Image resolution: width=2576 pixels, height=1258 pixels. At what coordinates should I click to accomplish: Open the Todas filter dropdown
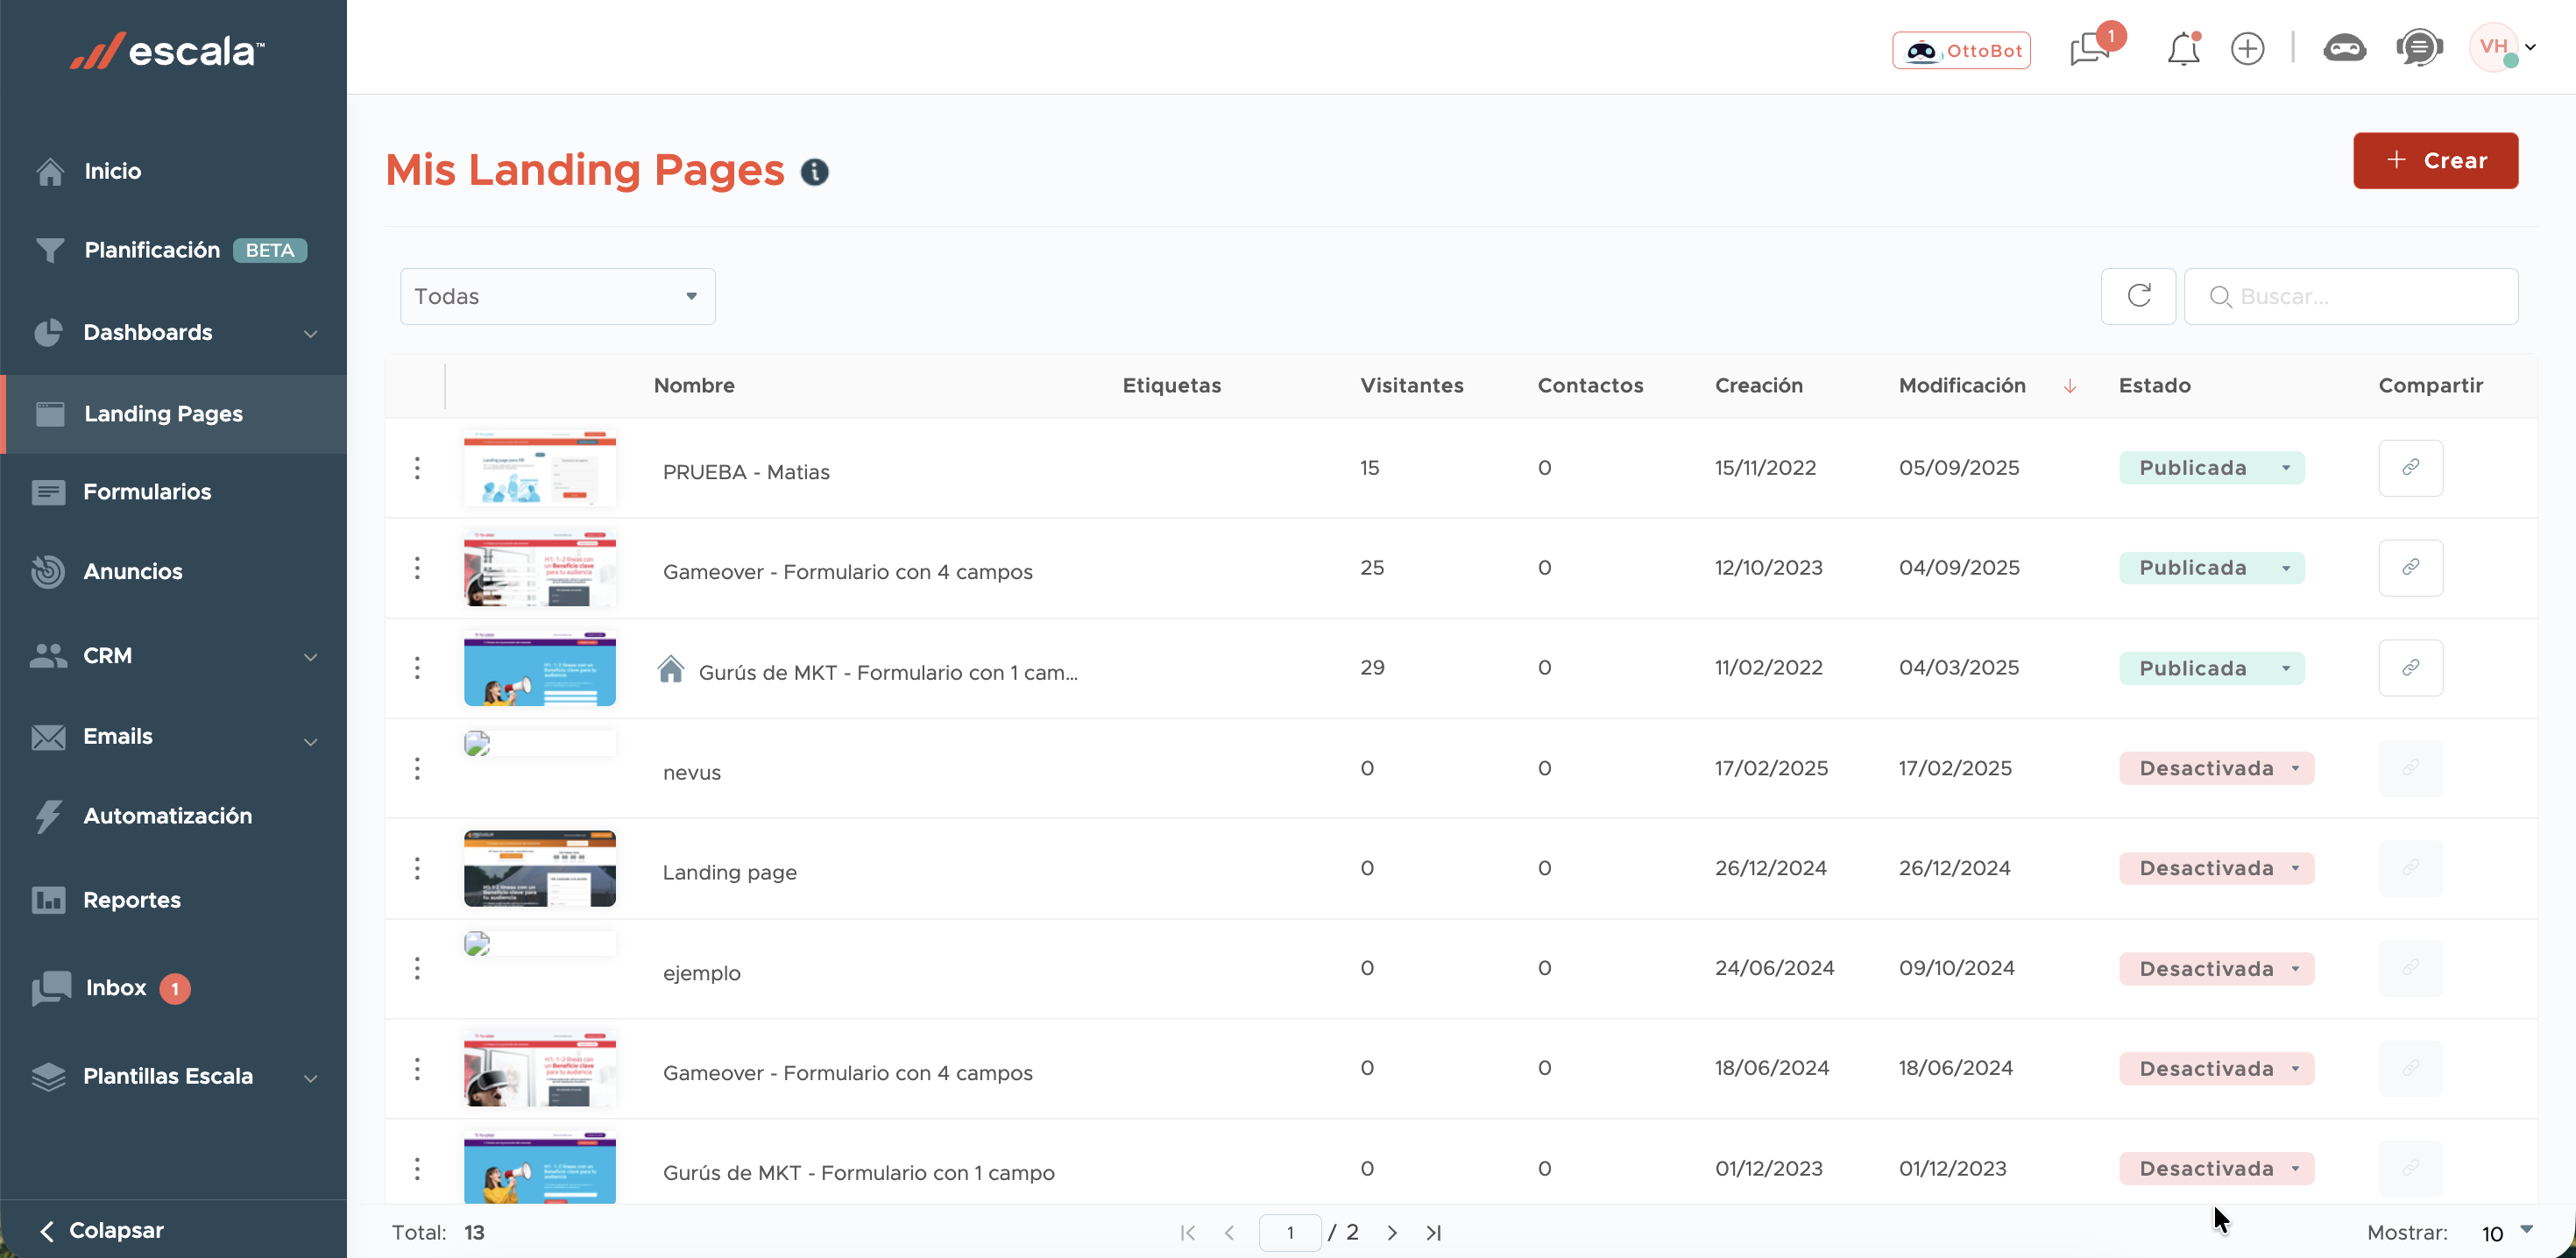point(557,296)
